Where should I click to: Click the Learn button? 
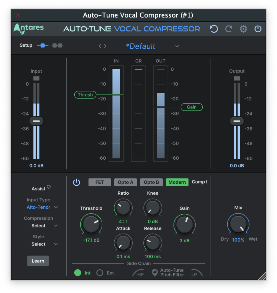coord(38,261)
